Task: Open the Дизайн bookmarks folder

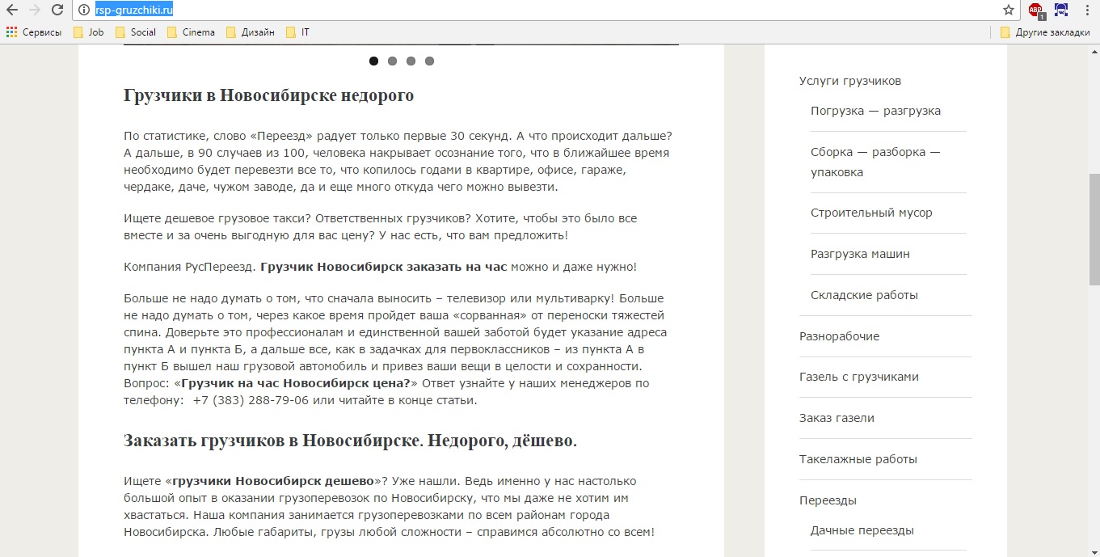Action: (x=250, y=32)
